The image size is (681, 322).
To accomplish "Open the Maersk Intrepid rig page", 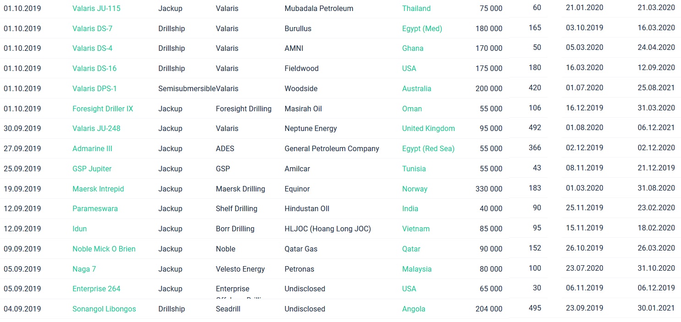I will pos(98,189).
